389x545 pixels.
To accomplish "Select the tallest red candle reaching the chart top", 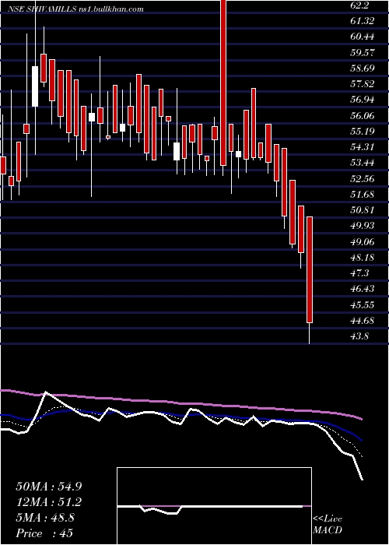I will coord(223,83).
